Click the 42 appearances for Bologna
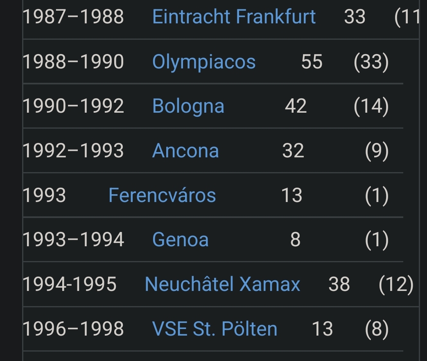Screen dimensions: 427x361 pos(296,106)
